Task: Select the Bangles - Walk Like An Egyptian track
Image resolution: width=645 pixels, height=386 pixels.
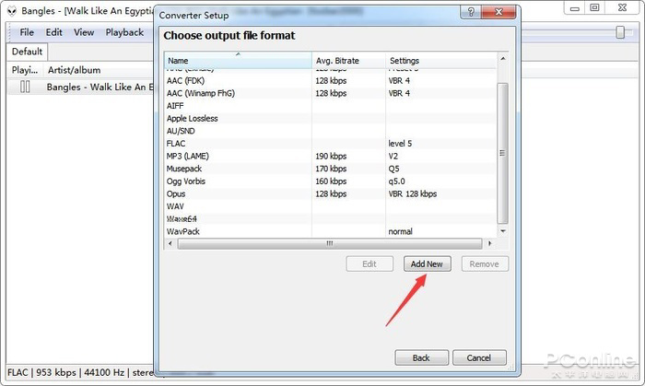Action: coord(80,87)
